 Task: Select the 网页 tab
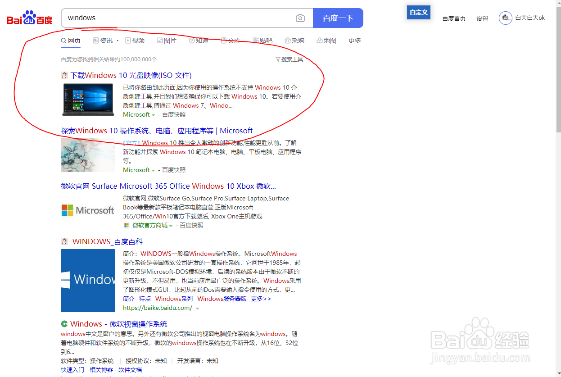pos(71,41)
